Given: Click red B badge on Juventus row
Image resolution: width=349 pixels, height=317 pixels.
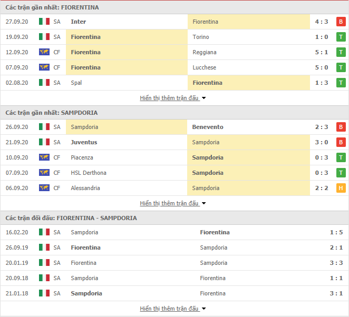Looking at the screenshot, I should (341, 142).
